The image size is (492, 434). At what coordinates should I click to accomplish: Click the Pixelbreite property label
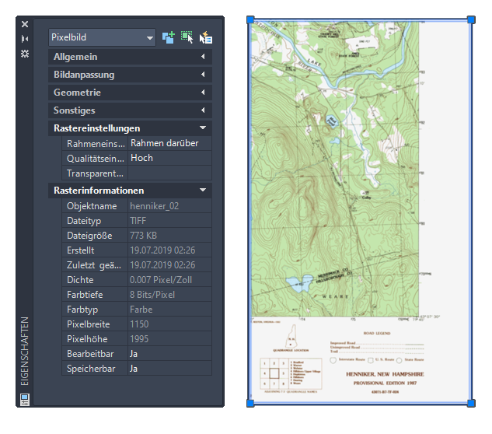[96, 324]
